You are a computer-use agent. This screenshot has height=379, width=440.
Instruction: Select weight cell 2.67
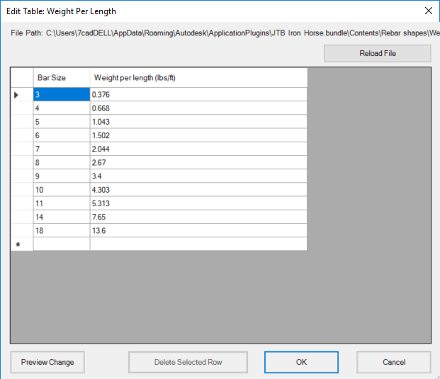click(198, 162)
